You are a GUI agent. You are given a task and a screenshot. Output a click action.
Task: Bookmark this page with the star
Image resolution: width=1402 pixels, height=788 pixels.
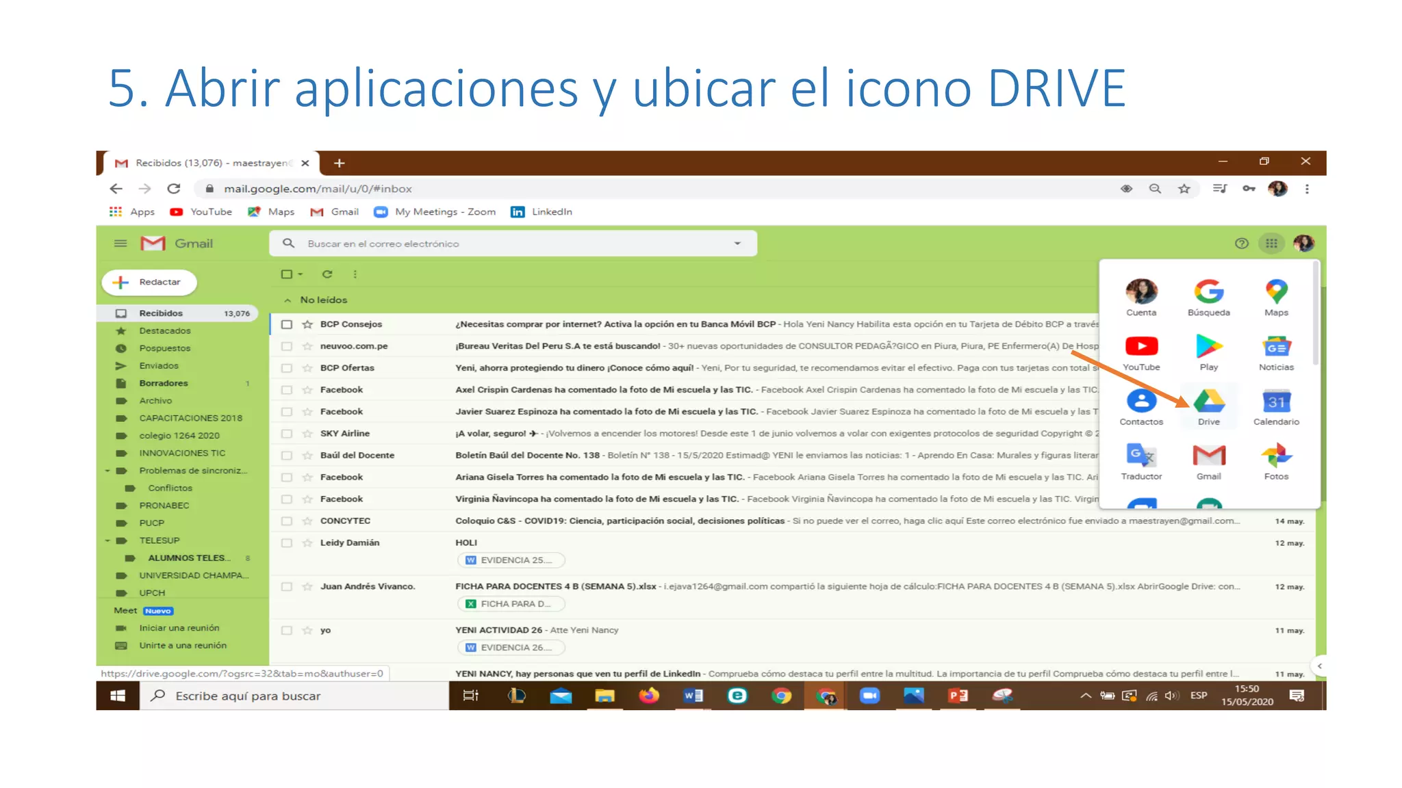[x=1184, y=189]
